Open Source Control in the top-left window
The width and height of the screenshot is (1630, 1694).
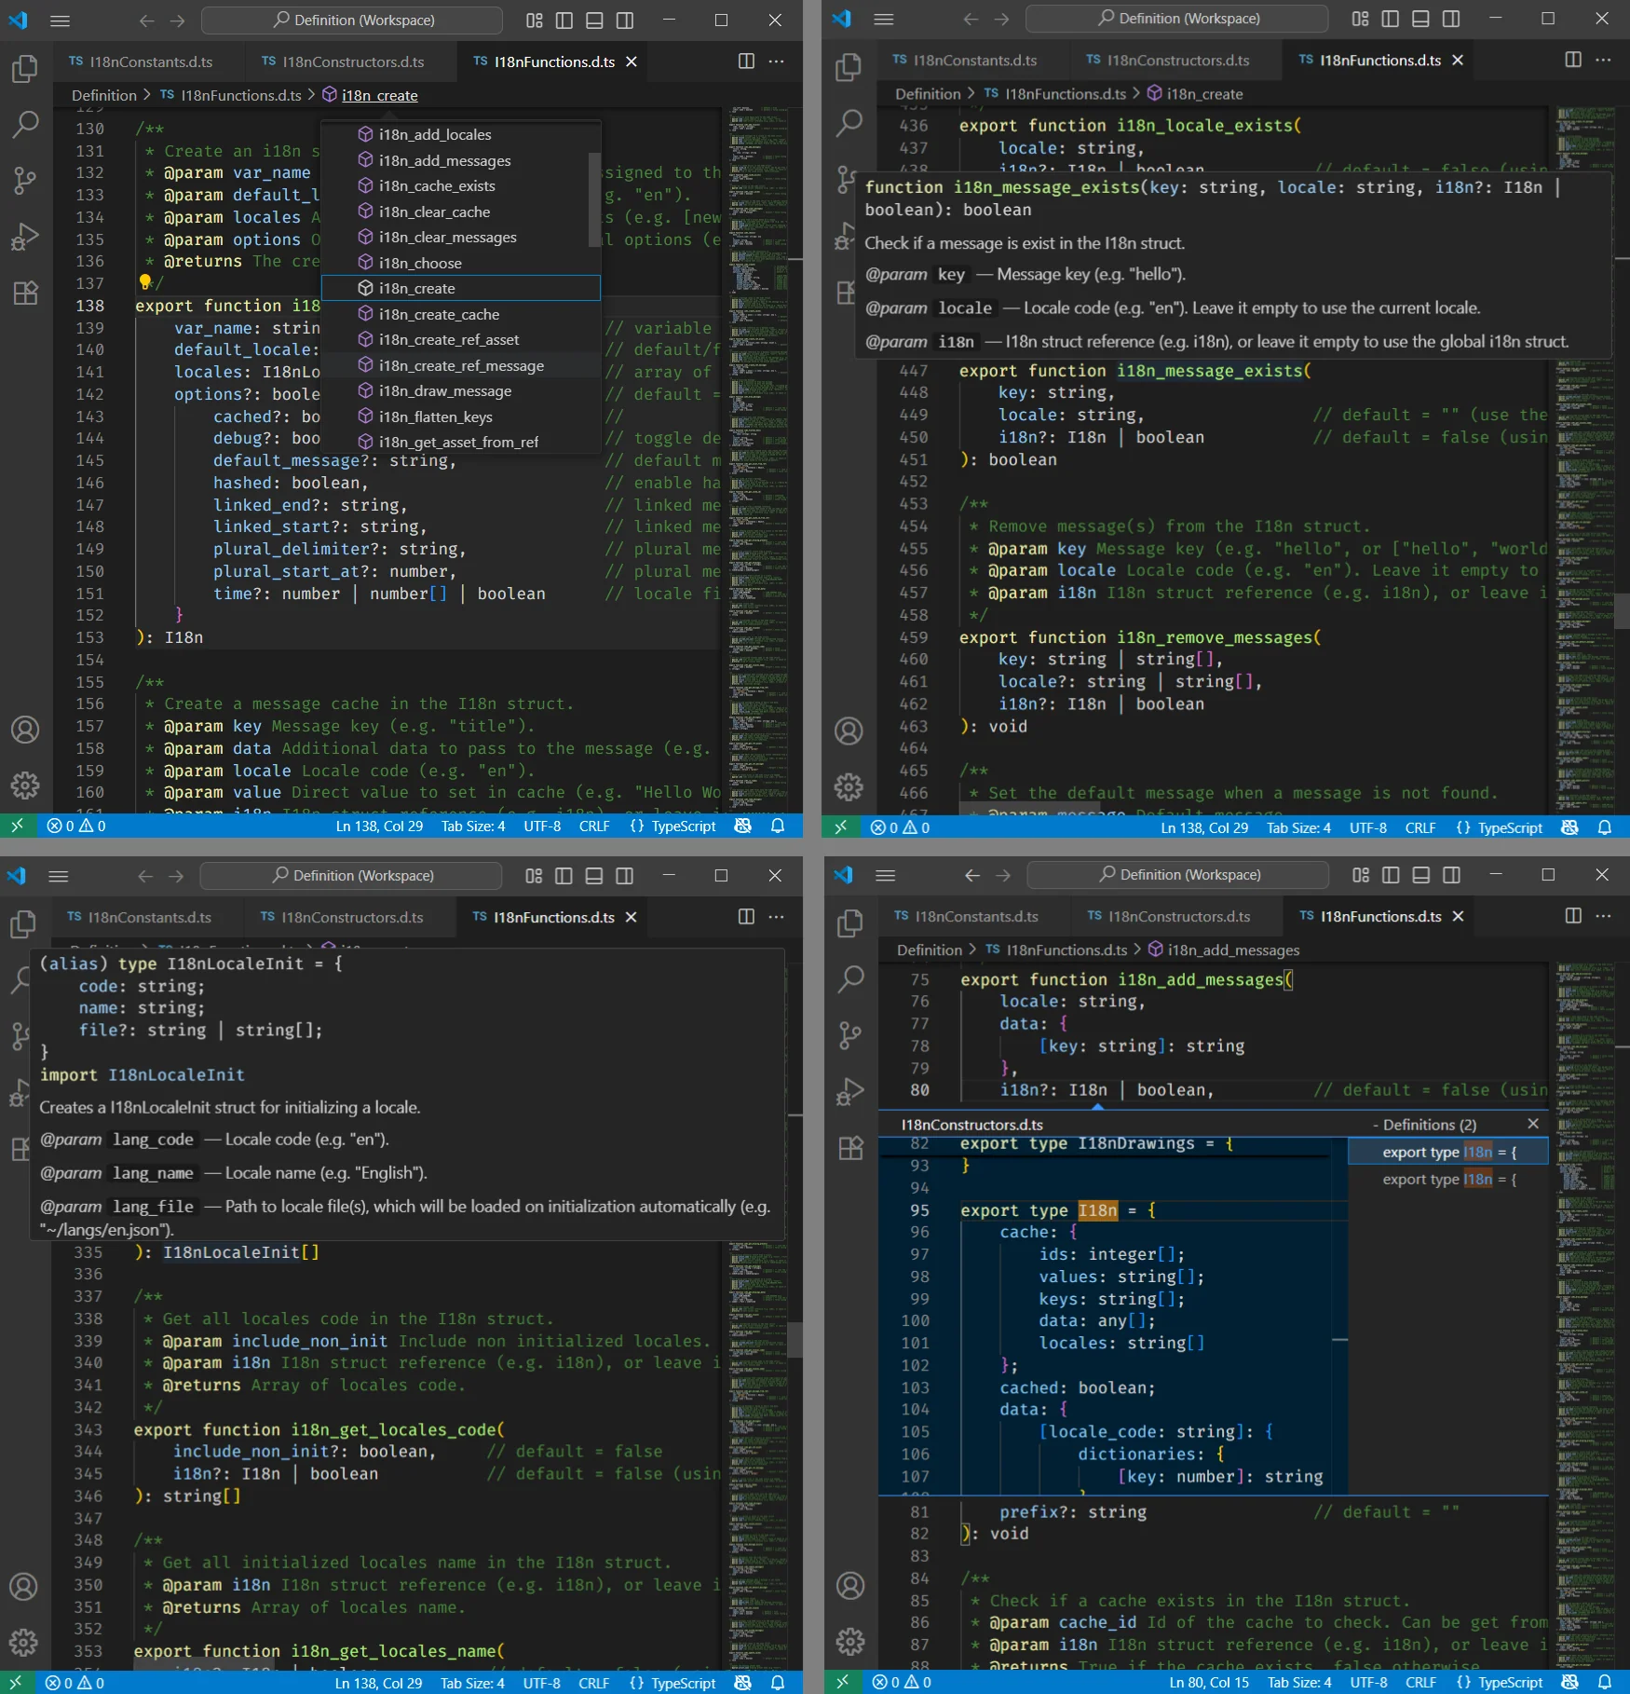25,180
